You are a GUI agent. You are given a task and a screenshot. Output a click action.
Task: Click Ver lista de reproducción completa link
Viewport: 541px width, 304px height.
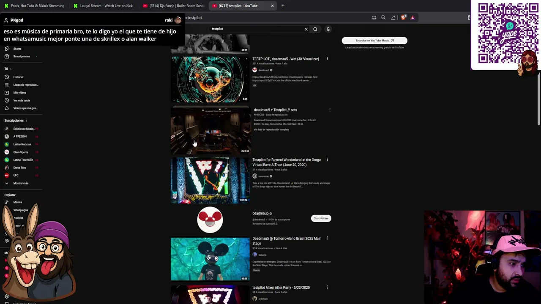(271, 130)
